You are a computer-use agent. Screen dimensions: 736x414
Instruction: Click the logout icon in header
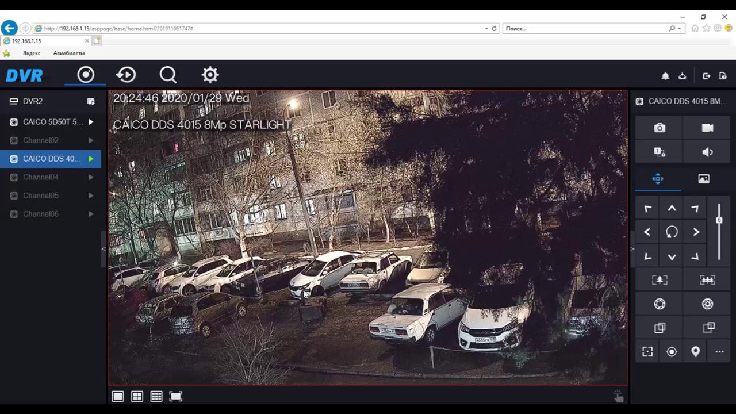click(x=707, y=76)
